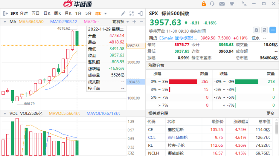The height and width of the screenshot is (156, 279).
Task: Click the orange lock icon in title bar
Action: (x=204, y=4)
